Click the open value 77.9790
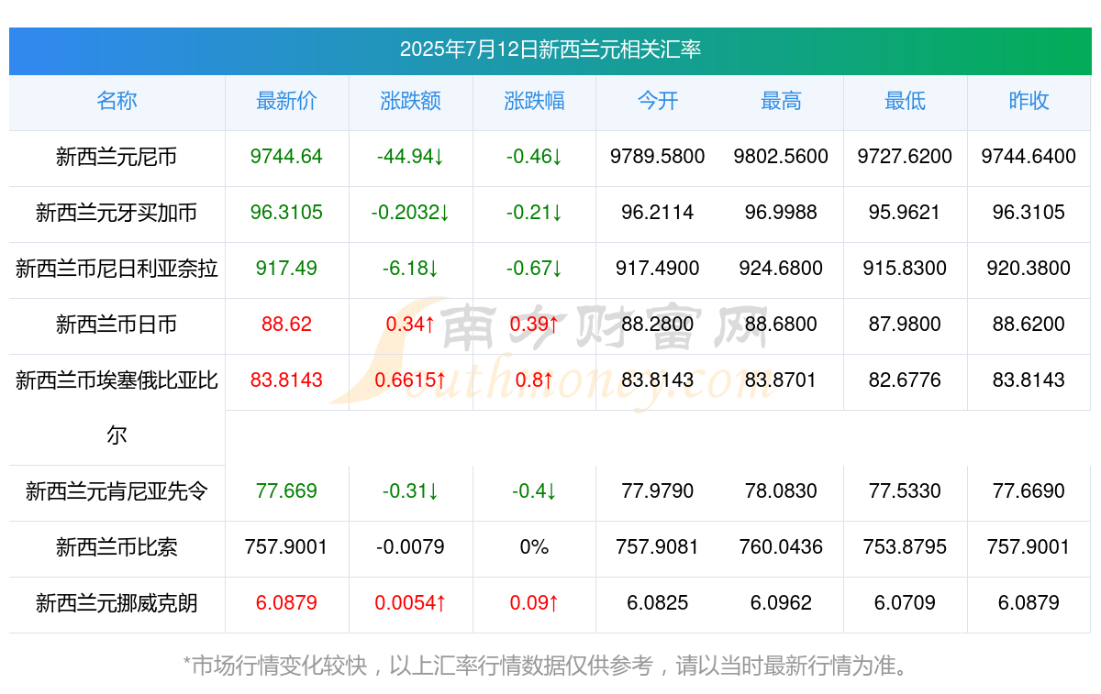Viewport: 1101px width, 694px height. pos(658,491)
